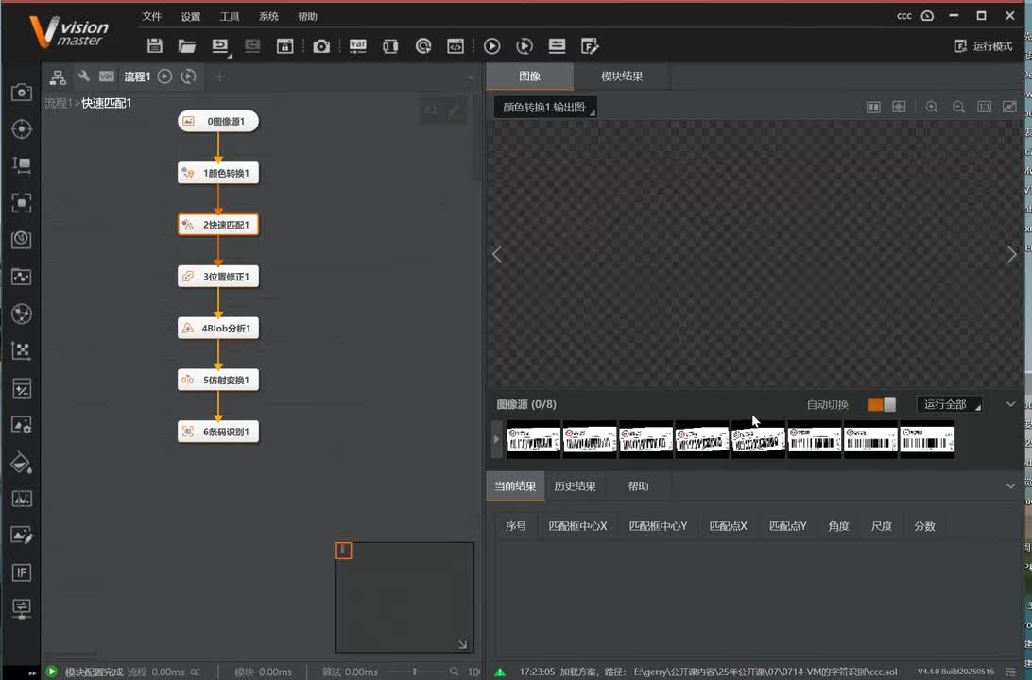This screenshot has width=1032, height=680.
Task: Select the 5仿射变换1 module node
Action: coord(218,380)
